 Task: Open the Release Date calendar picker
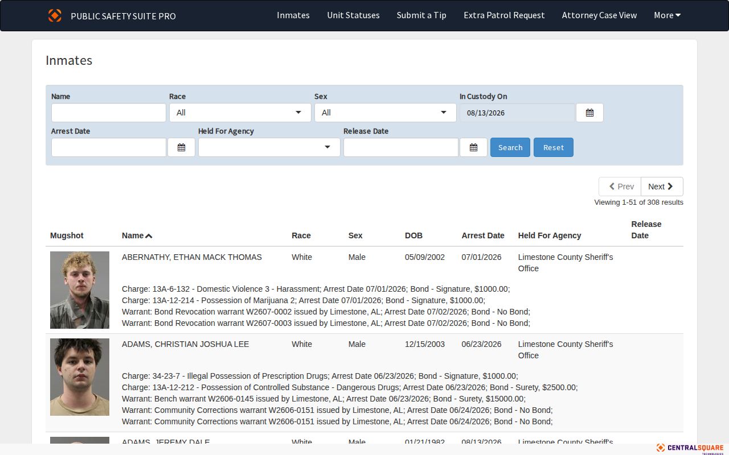473,147
